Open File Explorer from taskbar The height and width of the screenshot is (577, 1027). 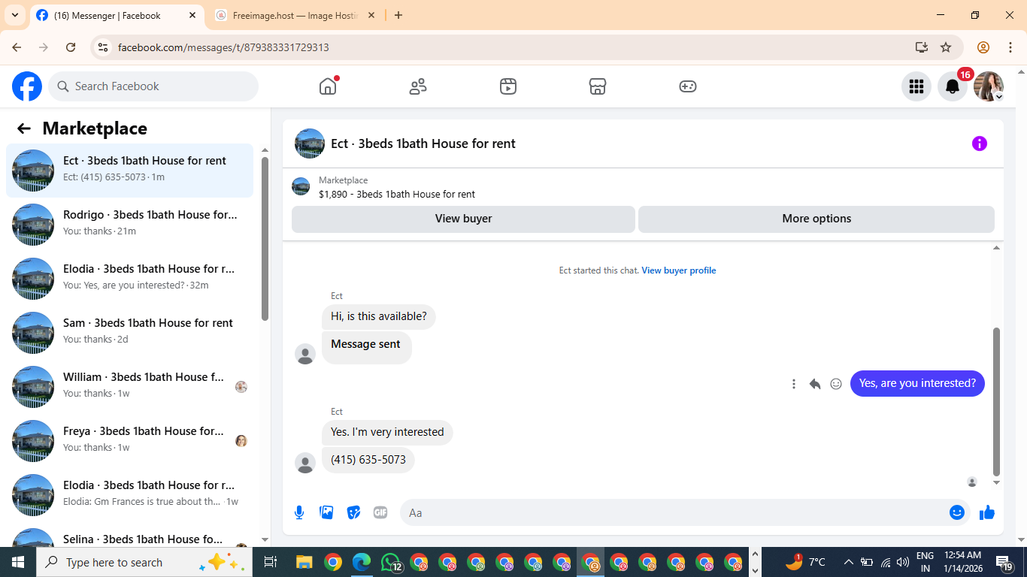tap(304, 562)
